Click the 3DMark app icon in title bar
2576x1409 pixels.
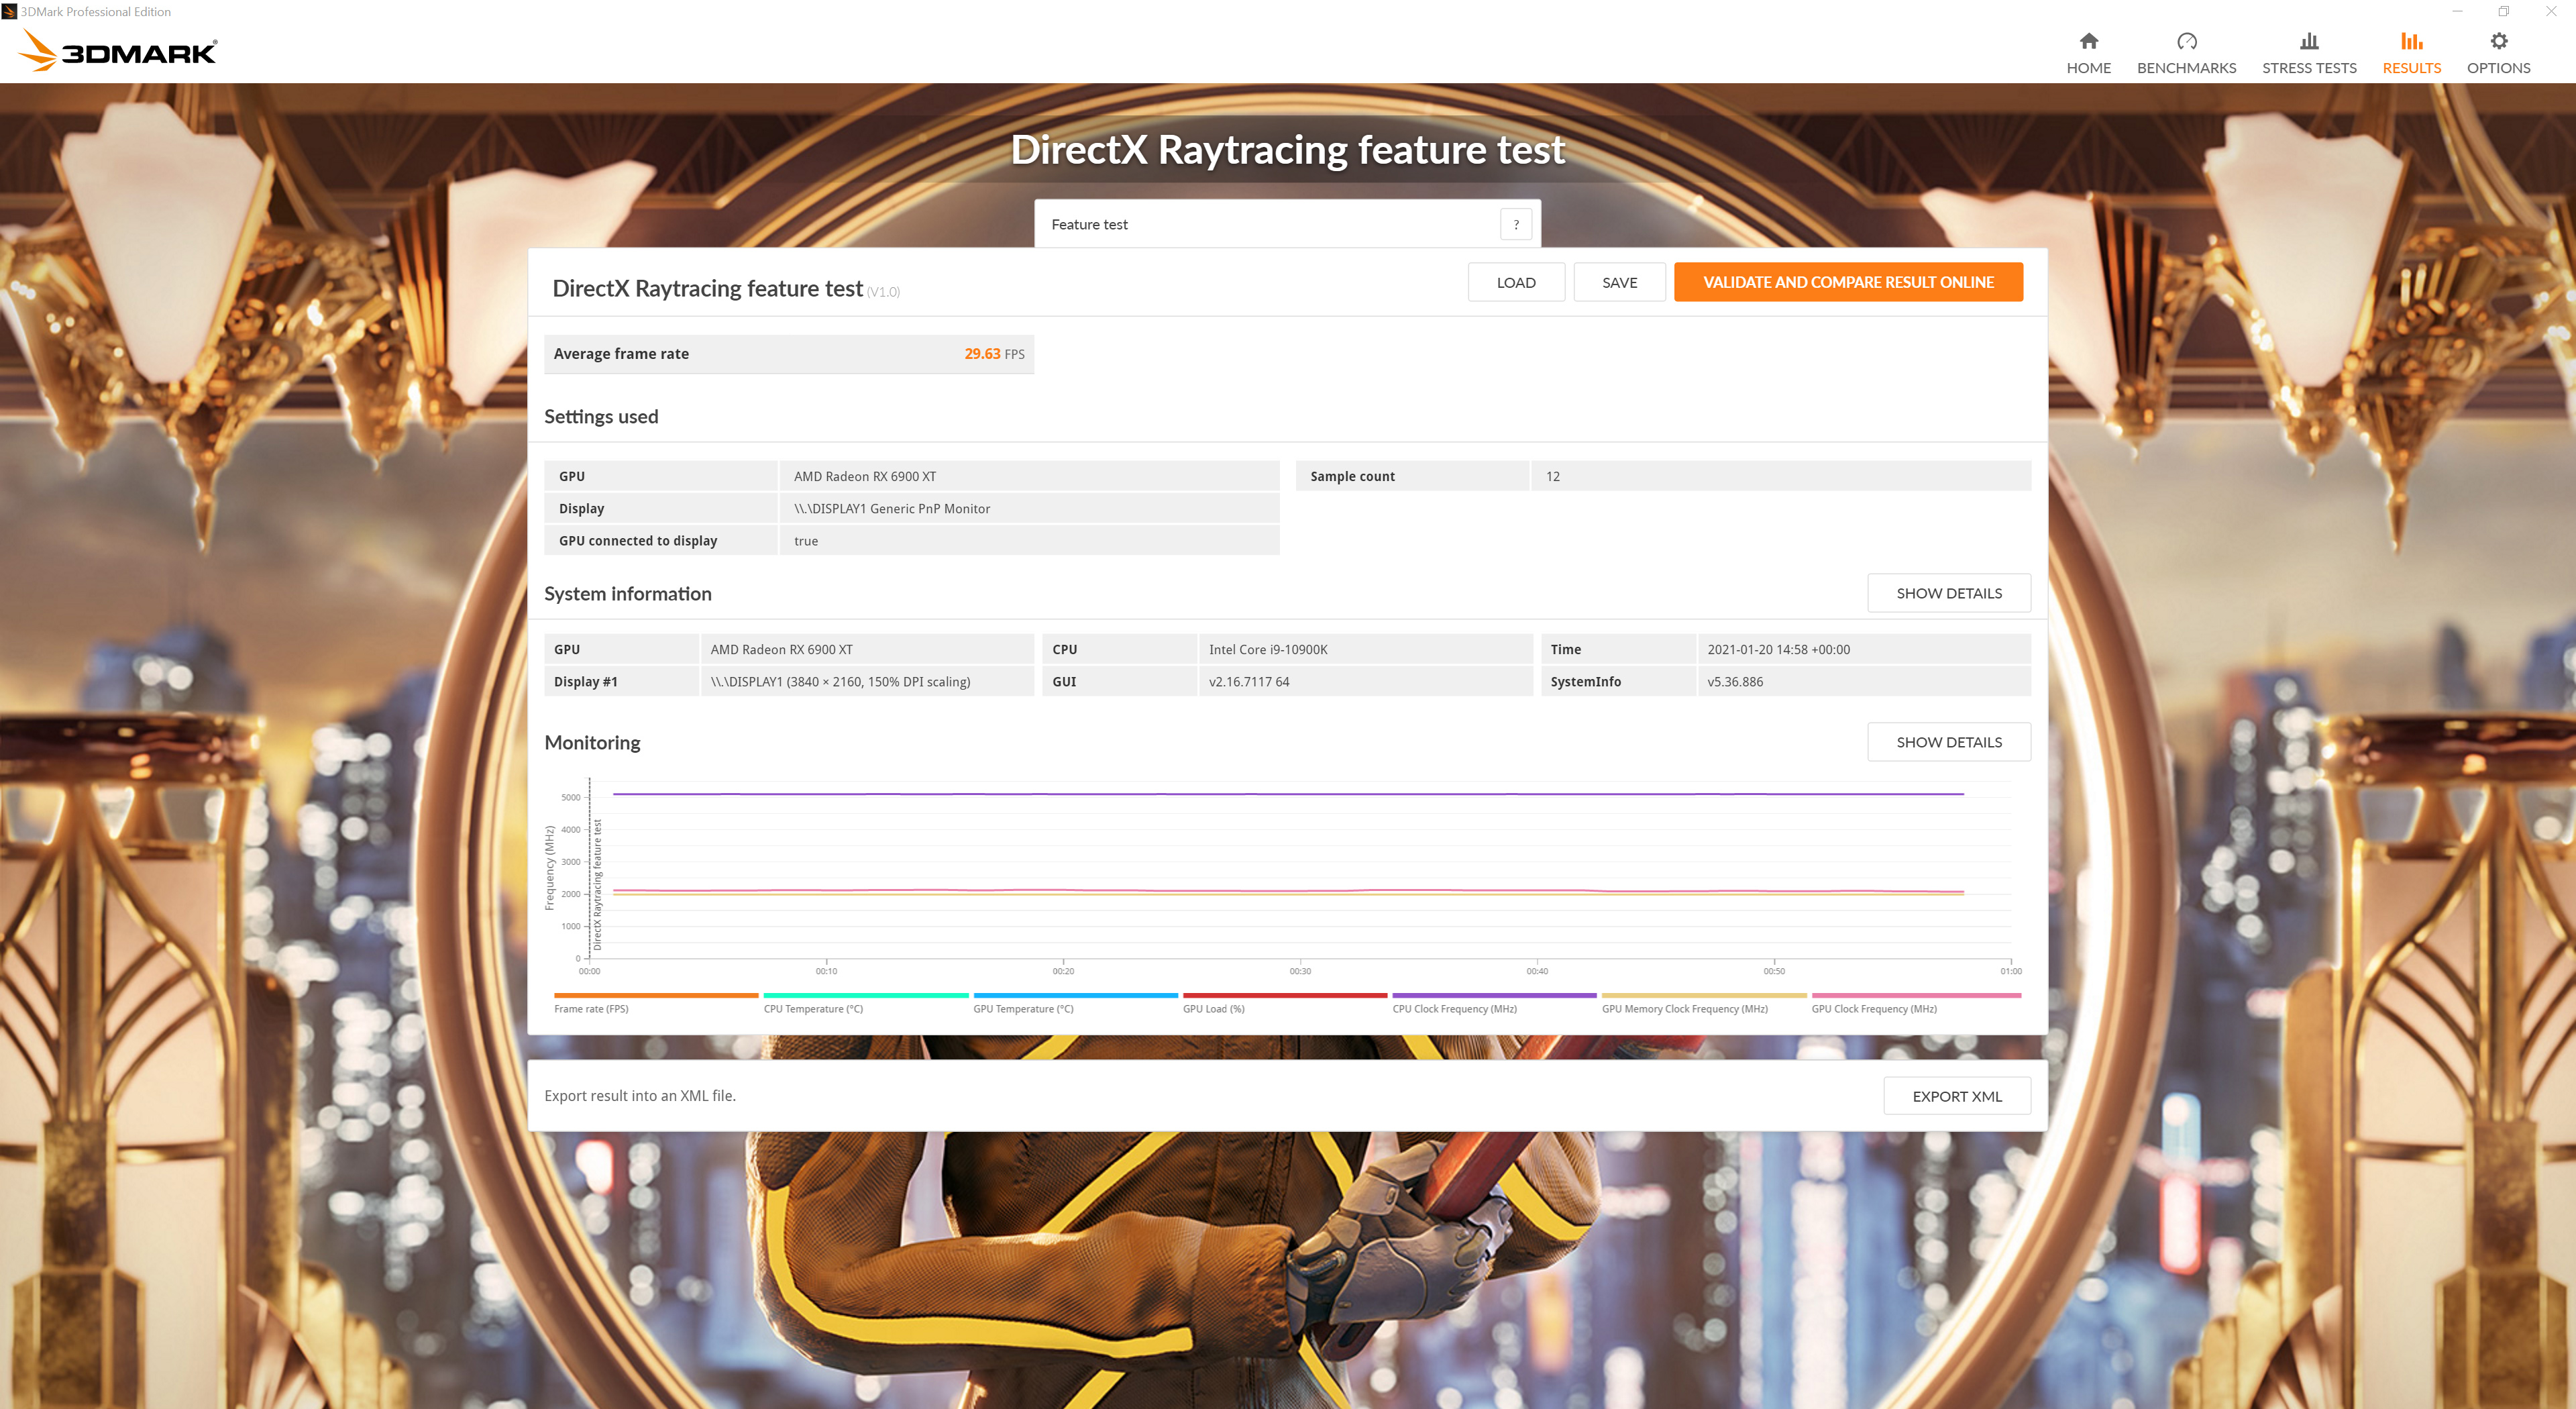(x=9, y=12)
